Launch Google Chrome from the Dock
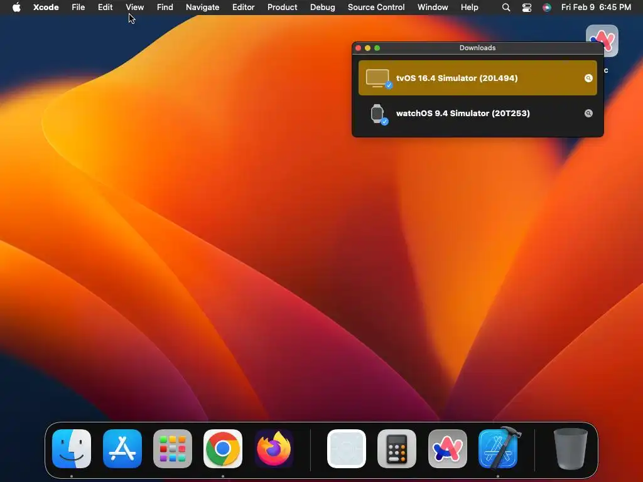The image size is (643, 482). 223,449
